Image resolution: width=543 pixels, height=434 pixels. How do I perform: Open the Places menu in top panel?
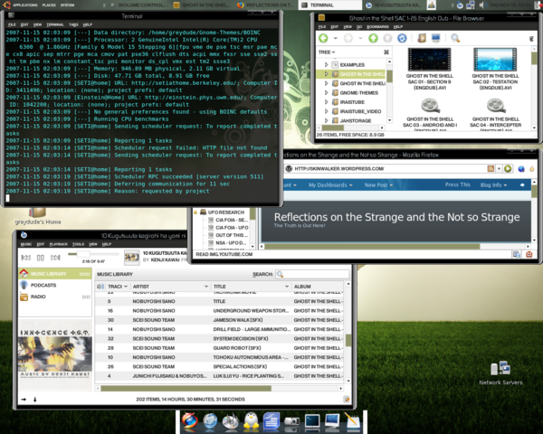tap(49, 5)
